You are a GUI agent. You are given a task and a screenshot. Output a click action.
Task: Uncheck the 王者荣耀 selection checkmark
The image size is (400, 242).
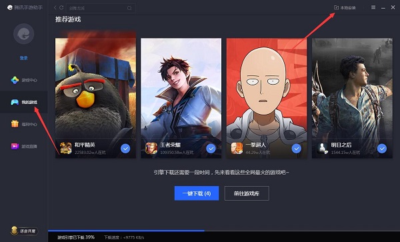(211, 149)
